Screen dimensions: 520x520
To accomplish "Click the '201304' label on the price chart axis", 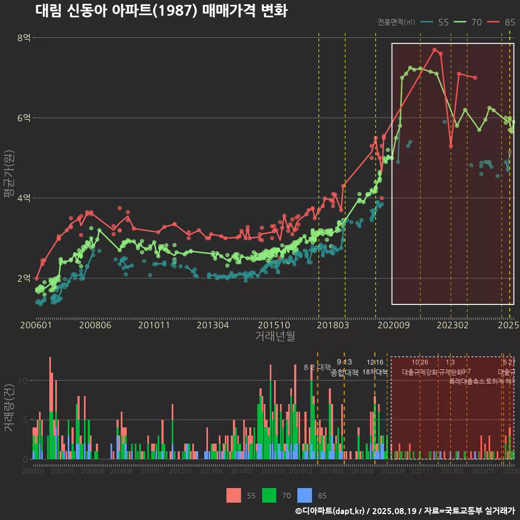I will pyautogui.click(x=212, y=325).
